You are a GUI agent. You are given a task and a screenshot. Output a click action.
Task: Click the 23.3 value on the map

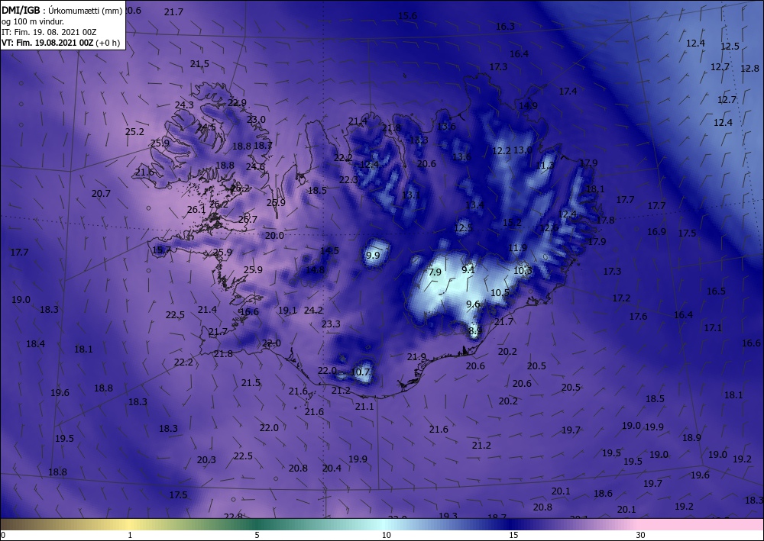pyautogui.click(x=331, y=324)
